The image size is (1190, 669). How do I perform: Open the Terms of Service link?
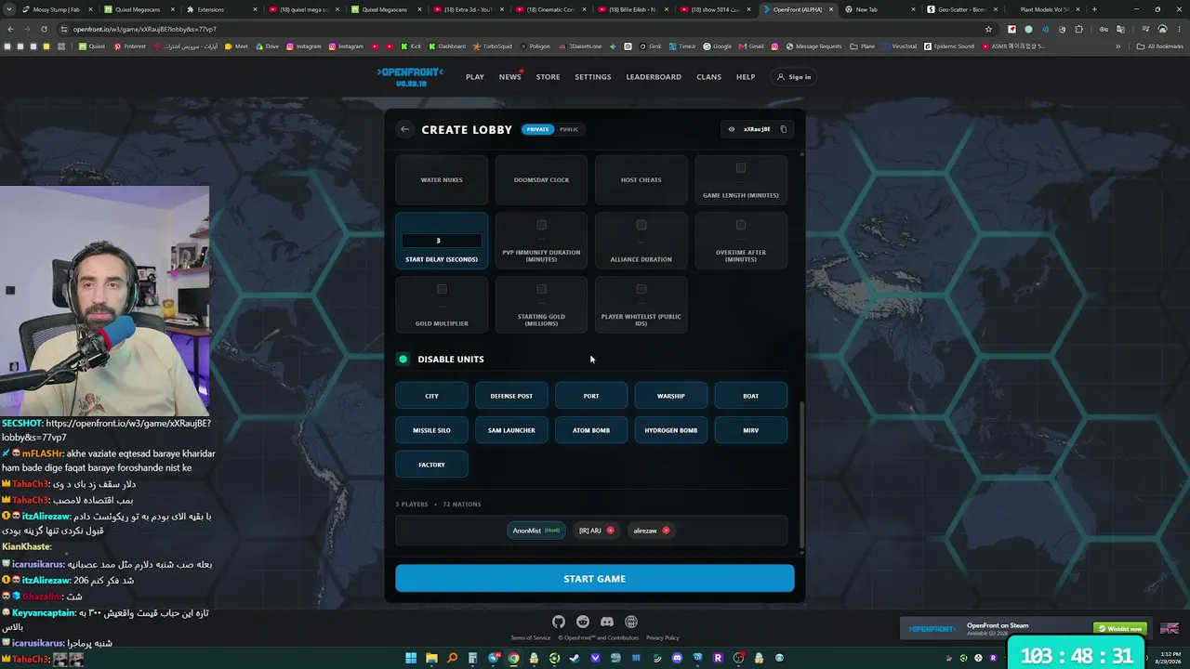click(x=530, y=637)
